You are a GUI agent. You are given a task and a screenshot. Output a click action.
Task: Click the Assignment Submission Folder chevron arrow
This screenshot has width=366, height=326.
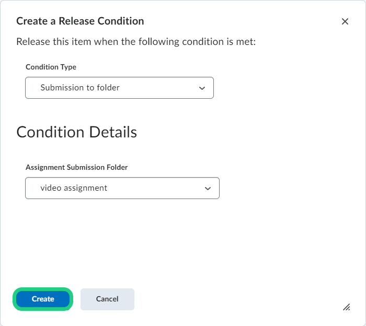point(208,189)
